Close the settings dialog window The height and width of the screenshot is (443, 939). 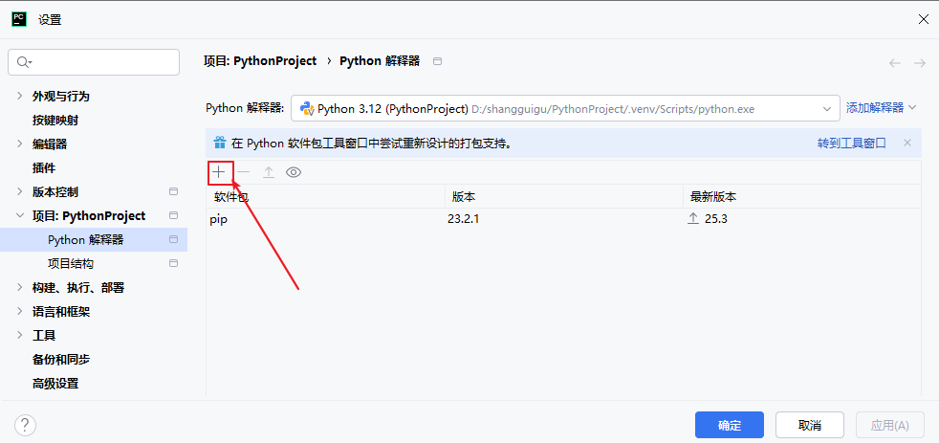(x=924, y=19)
